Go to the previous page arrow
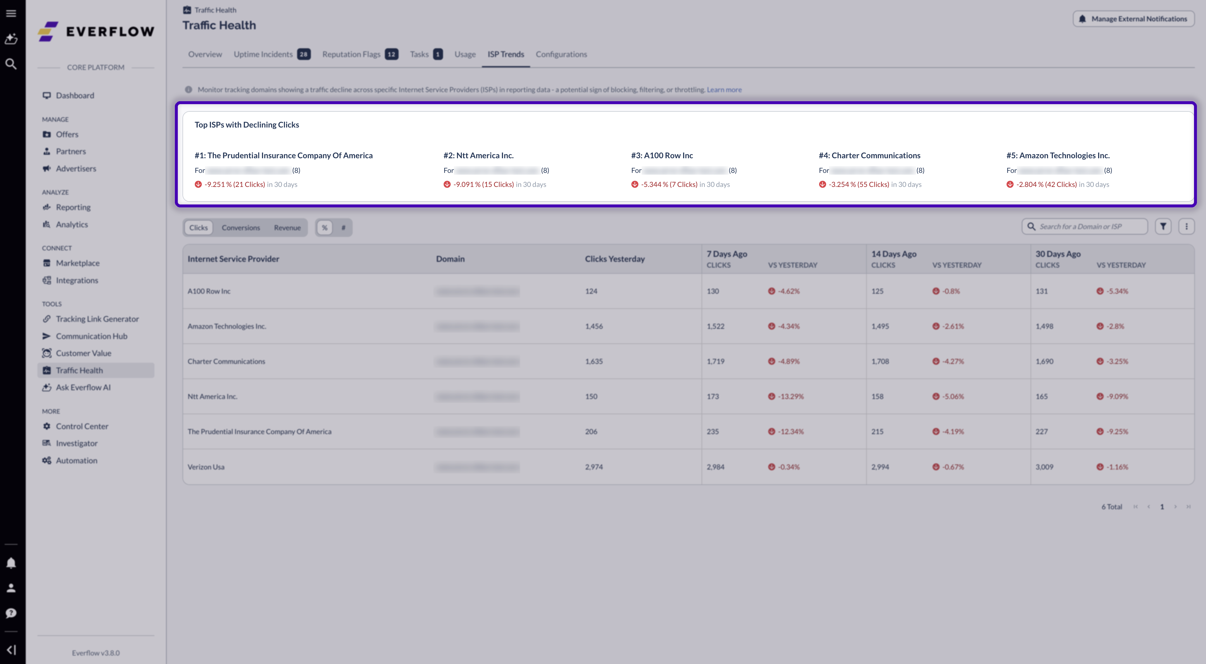This screenshot has width=1206, height=664. click(x=1148, y=507)
